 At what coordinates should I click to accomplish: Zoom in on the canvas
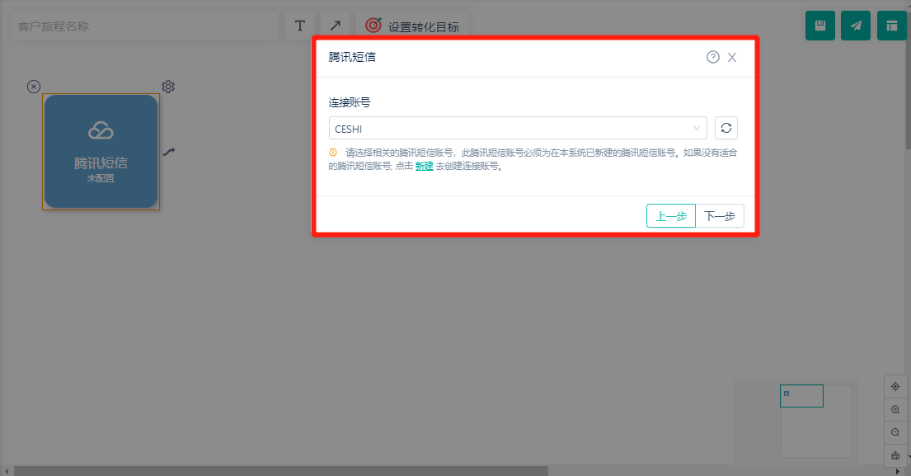(895, 410)
